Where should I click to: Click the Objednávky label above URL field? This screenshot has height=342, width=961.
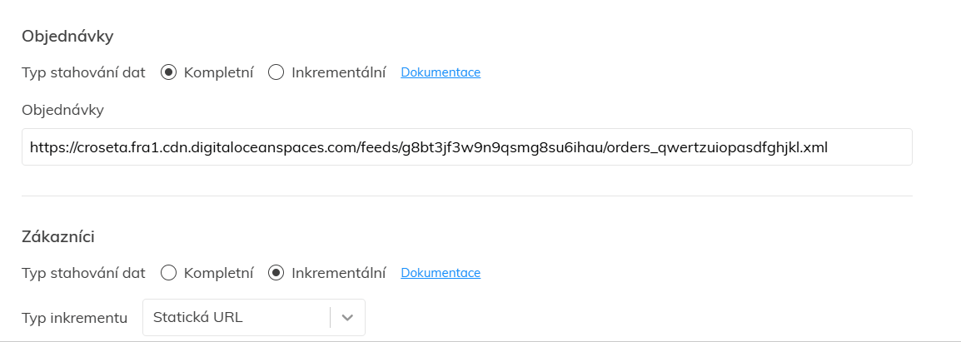(x=62, y=110)
